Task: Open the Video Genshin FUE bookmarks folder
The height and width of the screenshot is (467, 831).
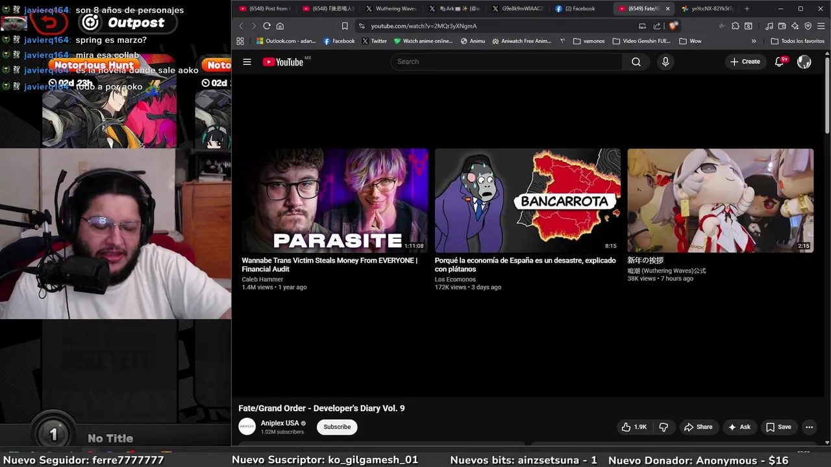Action: (641, 41)
